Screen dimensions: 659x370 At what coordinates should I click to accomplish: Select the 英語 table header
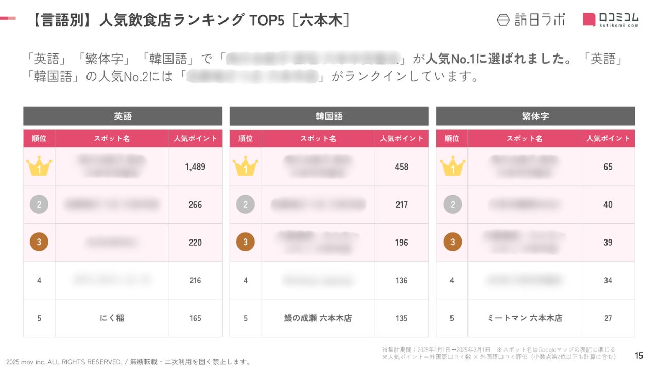pyautogui.click(x=123, y=116)
